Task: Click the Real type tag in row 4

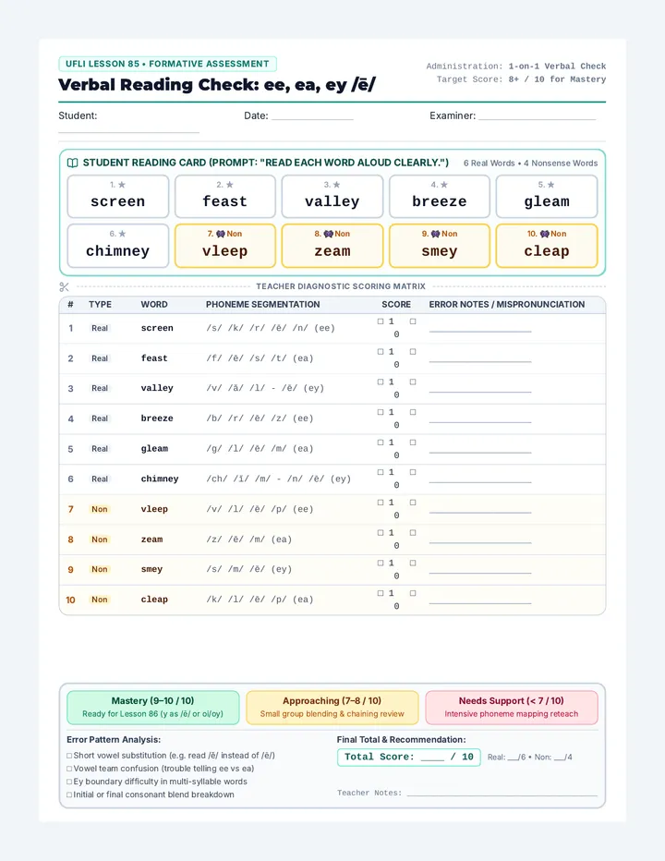Action: pos(100,418)
